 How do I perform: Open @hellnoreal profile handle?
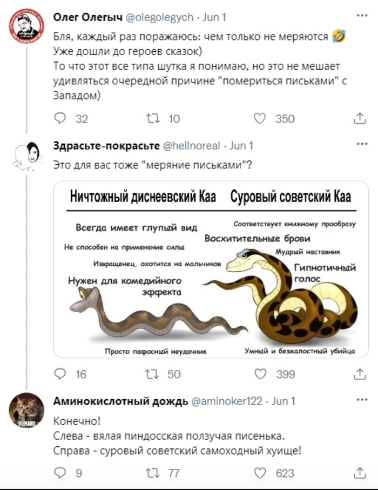pyautogui.click(x=191, y=146)
